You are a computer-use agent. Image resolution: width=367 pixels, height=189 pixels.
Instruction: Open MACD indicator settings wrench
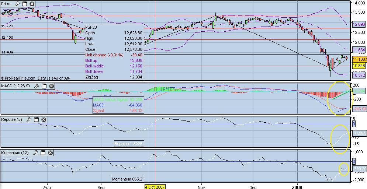pos(36,86)
